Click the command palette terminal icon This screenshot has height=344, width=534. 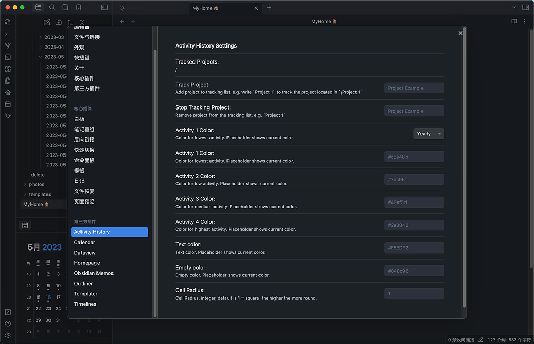tap(8, 34)
